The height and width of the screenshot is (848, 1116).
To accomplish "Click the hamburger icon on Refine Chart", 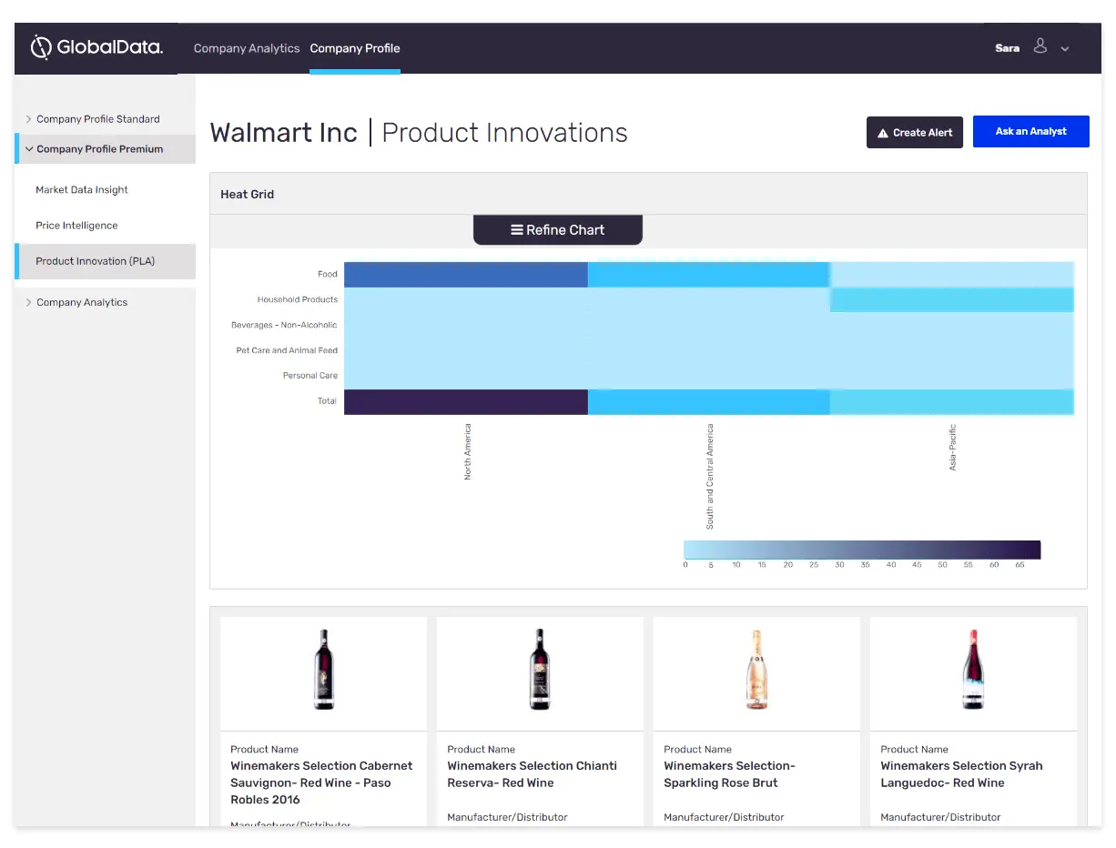I will [x=516, y=230].
